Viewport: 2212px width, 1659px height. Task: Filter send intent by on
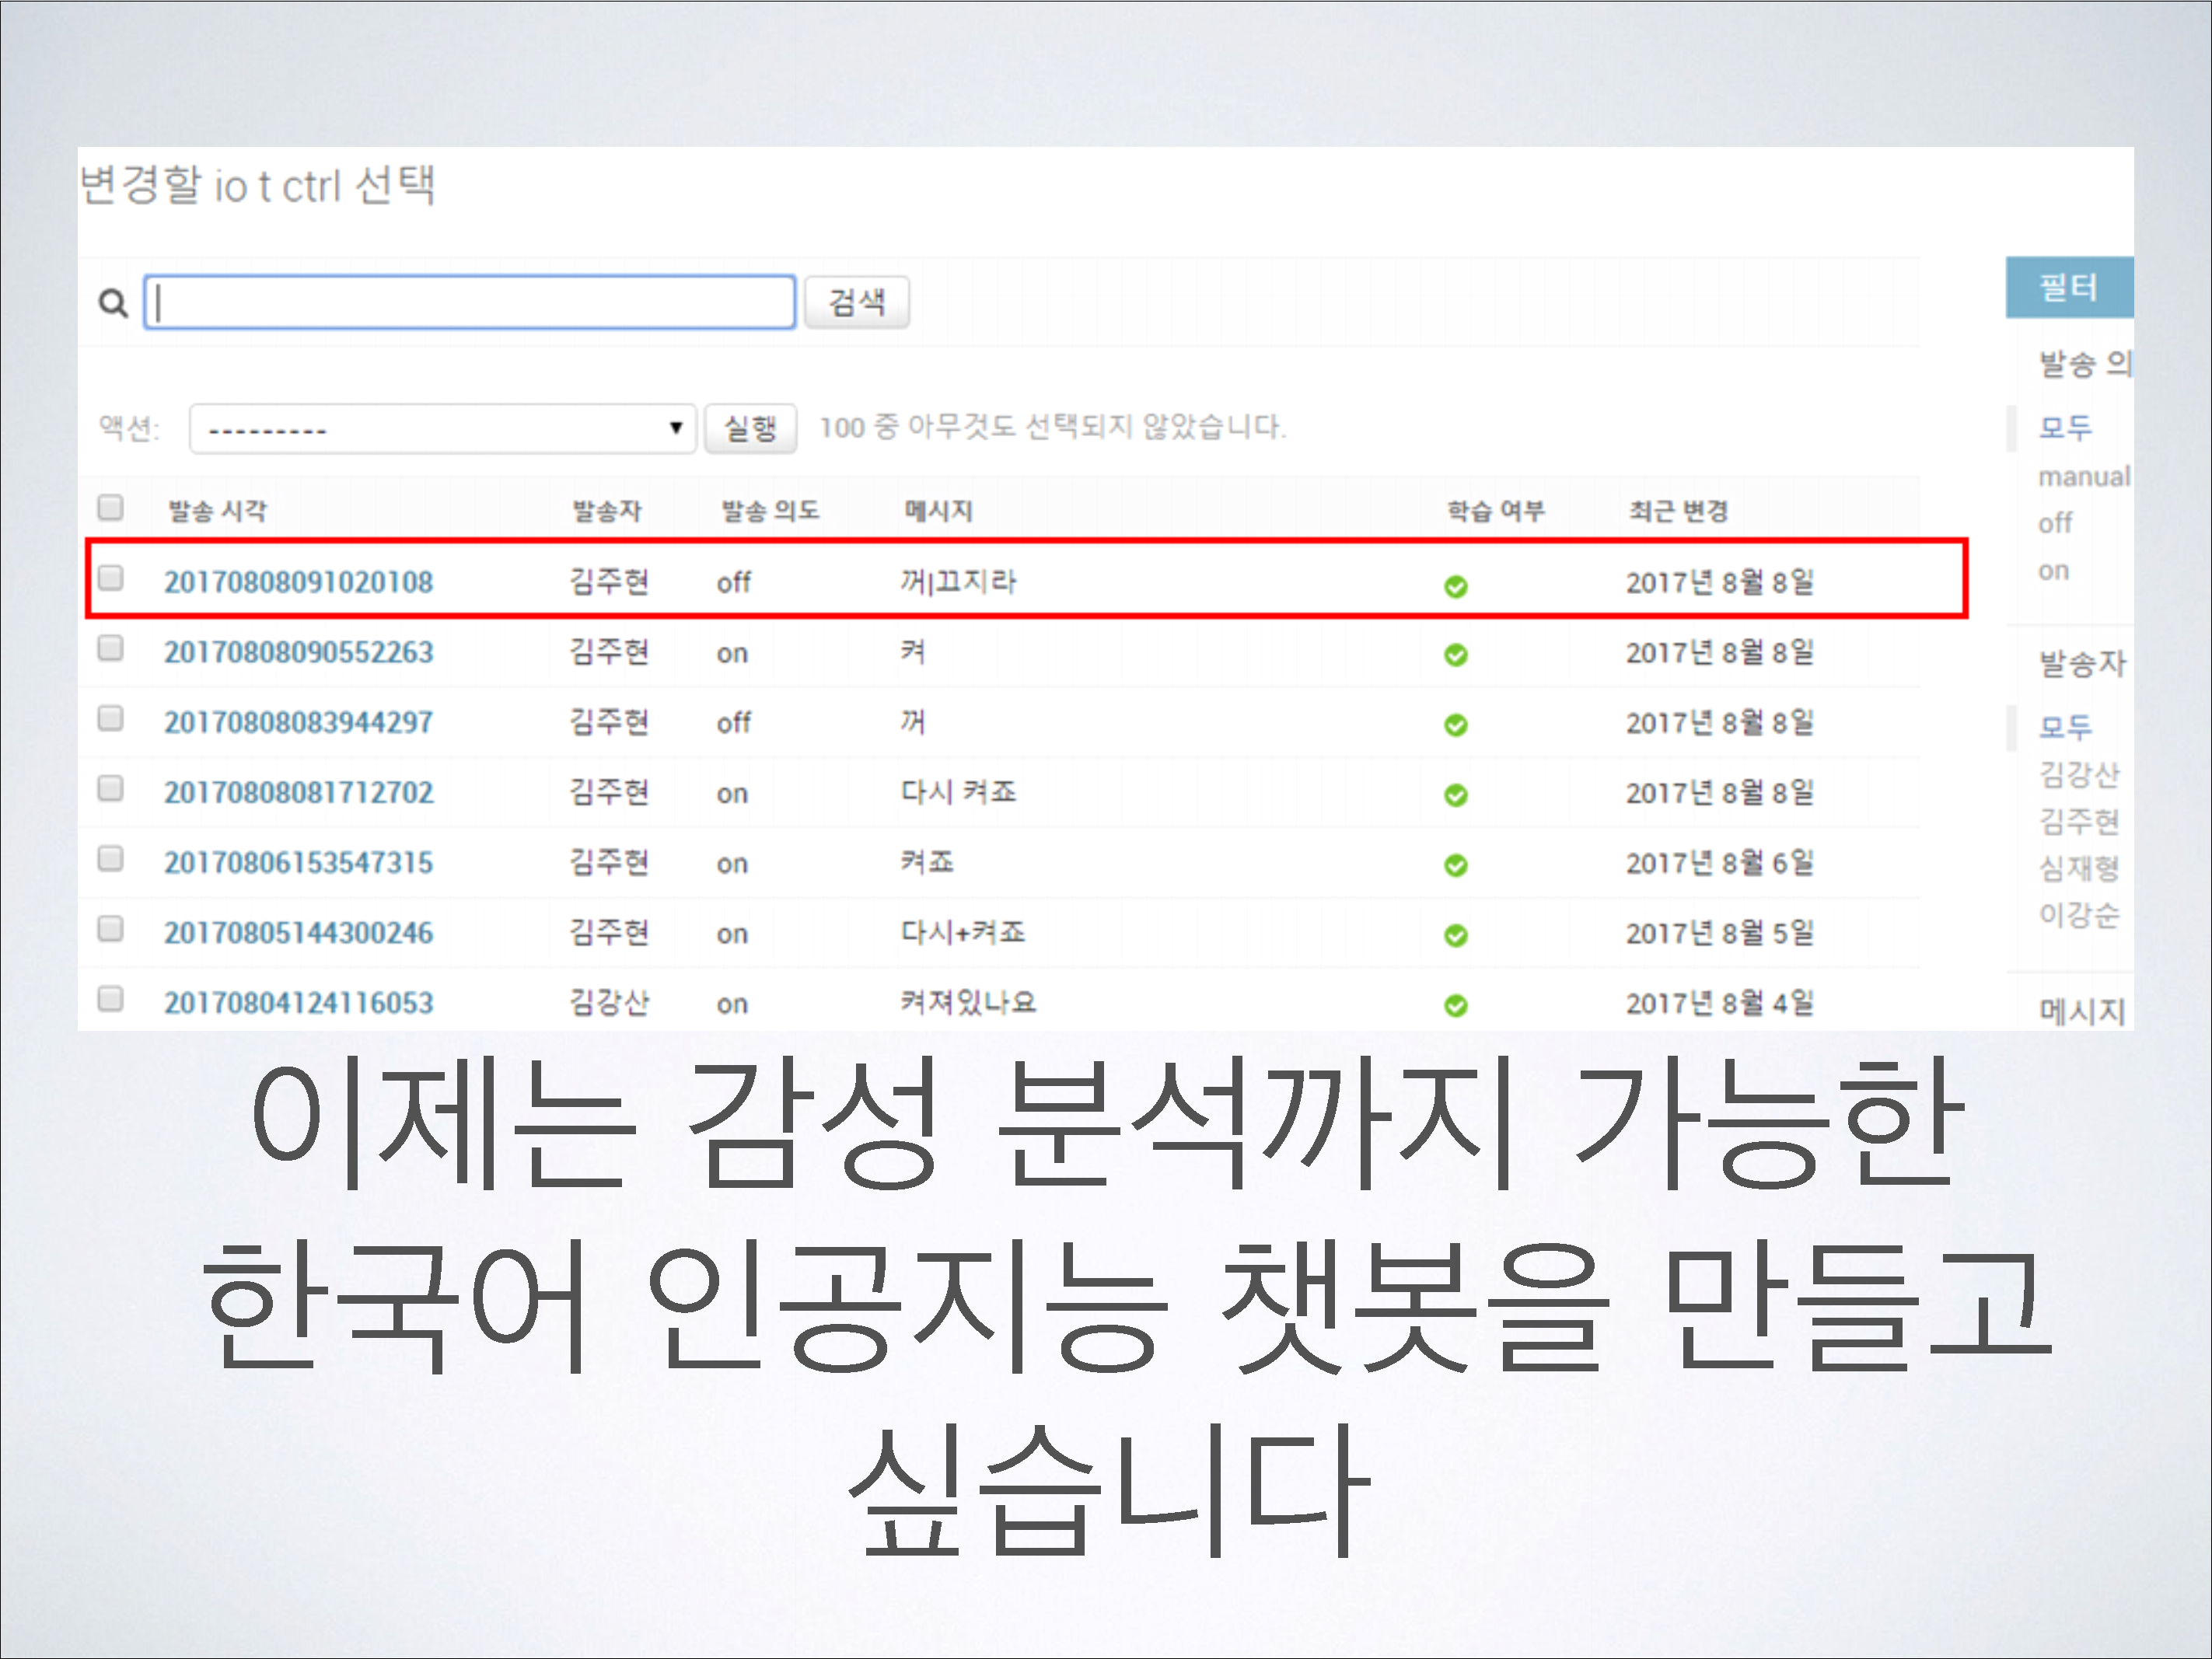2053,571
